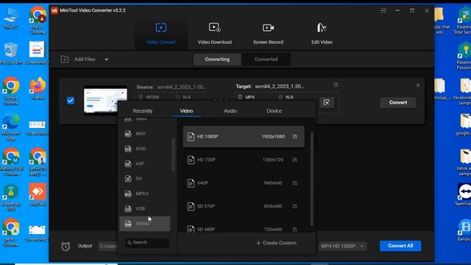The height and width of the screenshot is (265, 471).
Task: Click the source video thumbnail
Action: (105, 100)
